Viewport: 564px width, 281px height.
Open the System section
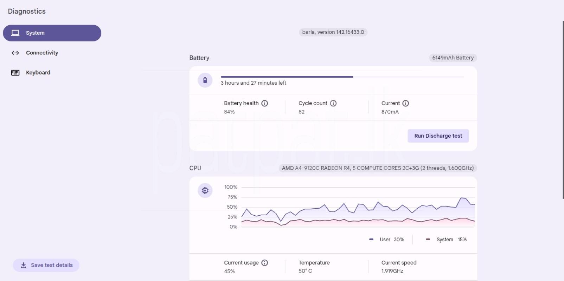(52, 33)
